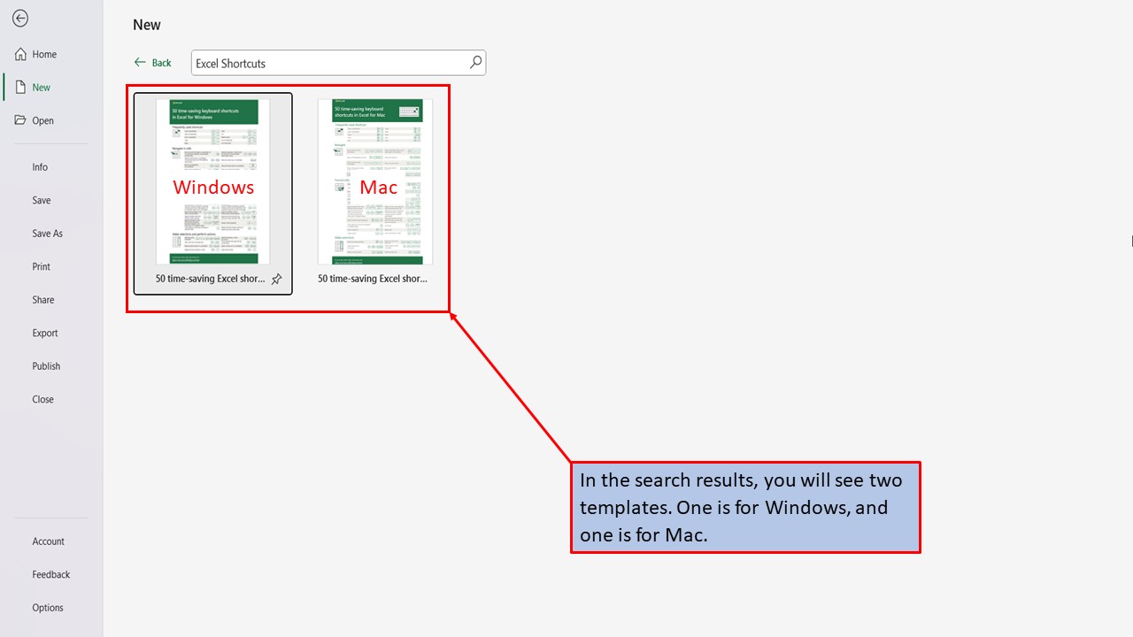Open Account settings
Viewport: 1133px width, 637px height.
(x=48, y=541)
